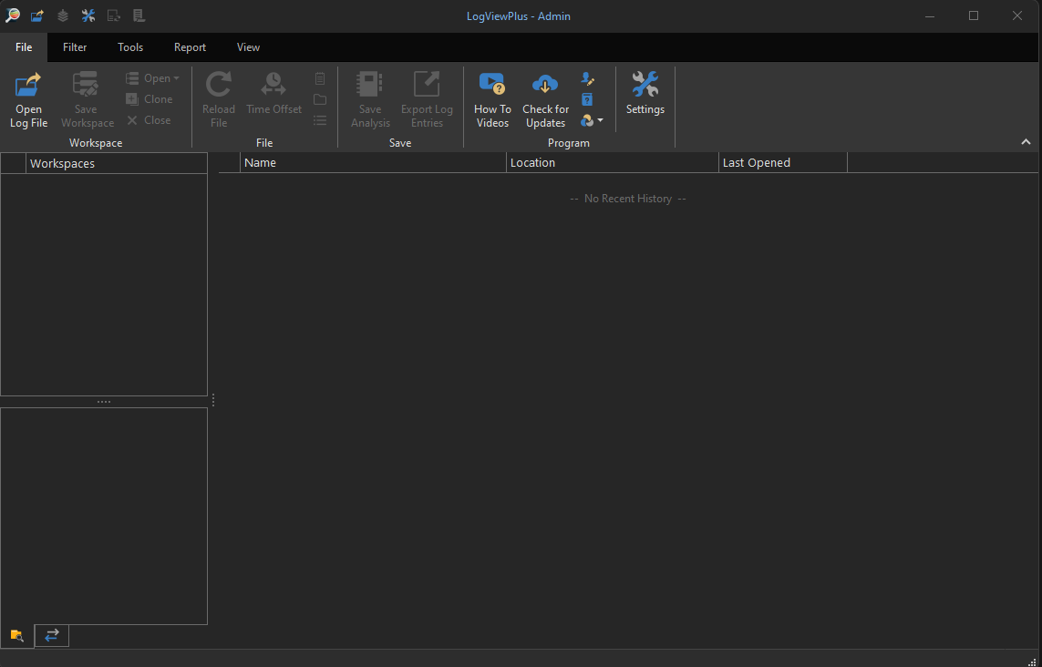Click the grayed reload-document icon in the title bar

[114, 15]
